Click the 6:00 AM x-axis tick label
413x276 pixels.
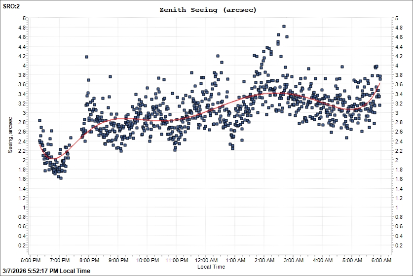tap(381, 260)
